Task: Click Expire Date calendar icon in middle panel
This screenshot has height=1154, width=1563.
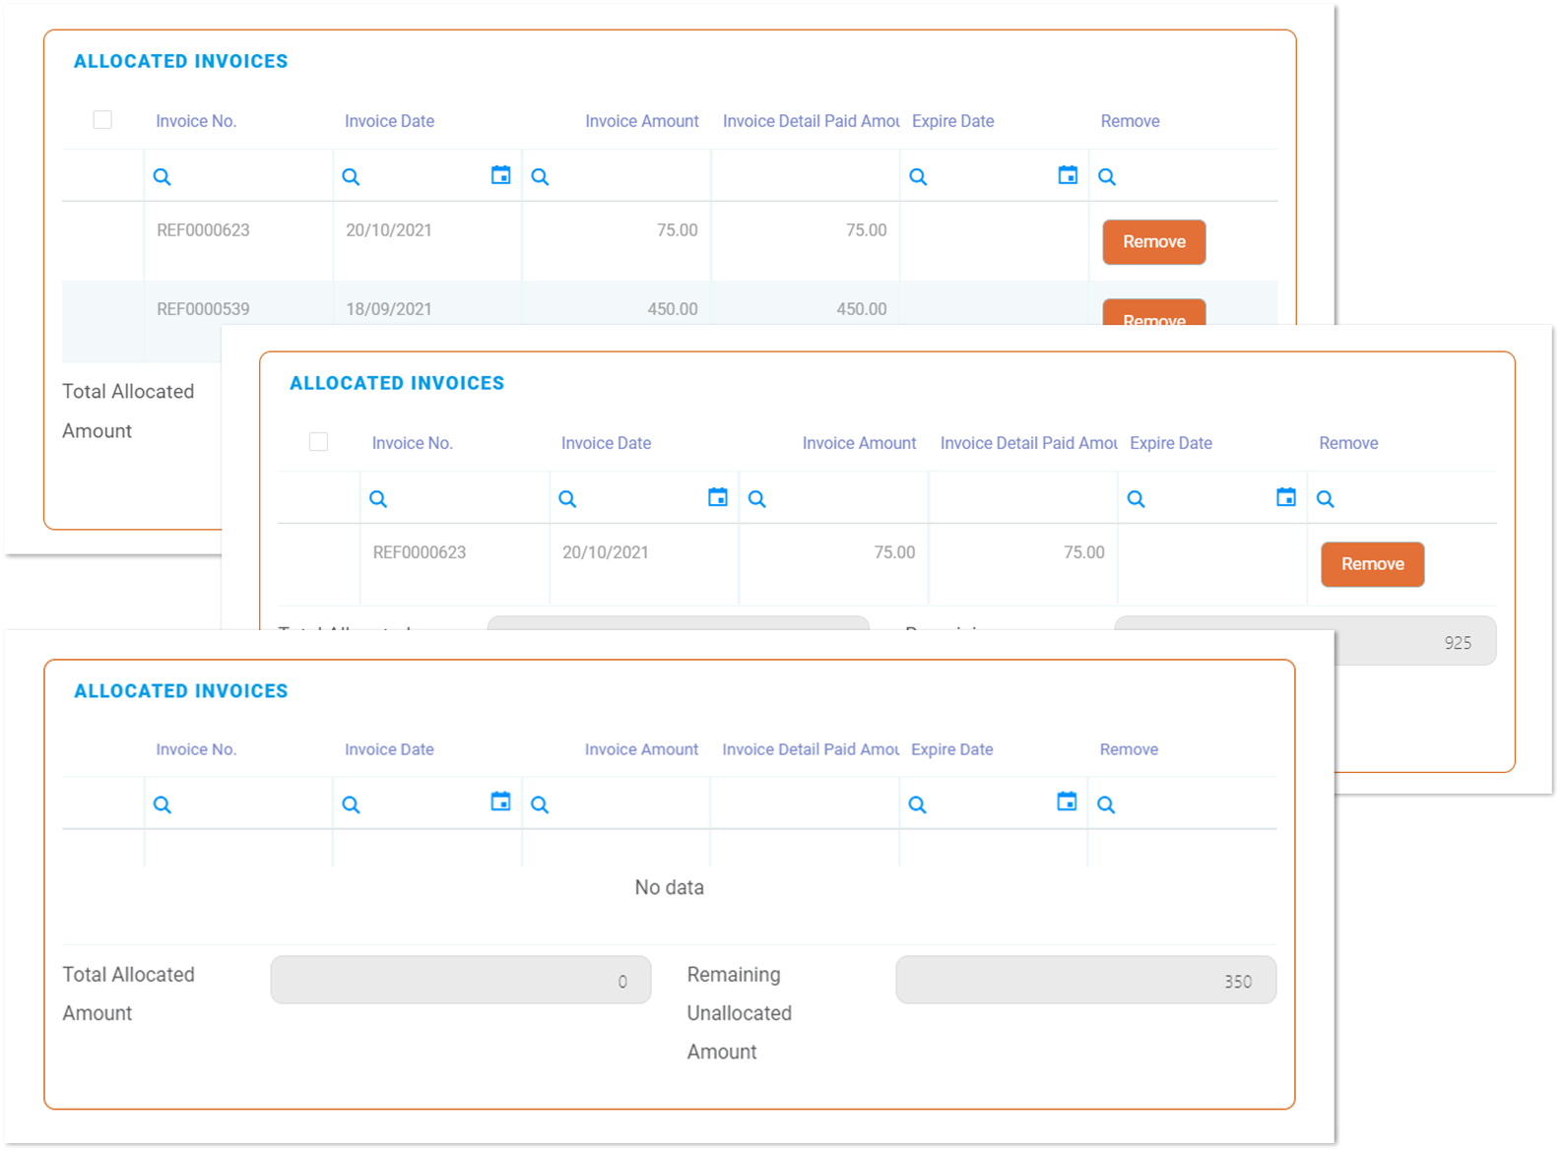Action: pos(1286,497)
